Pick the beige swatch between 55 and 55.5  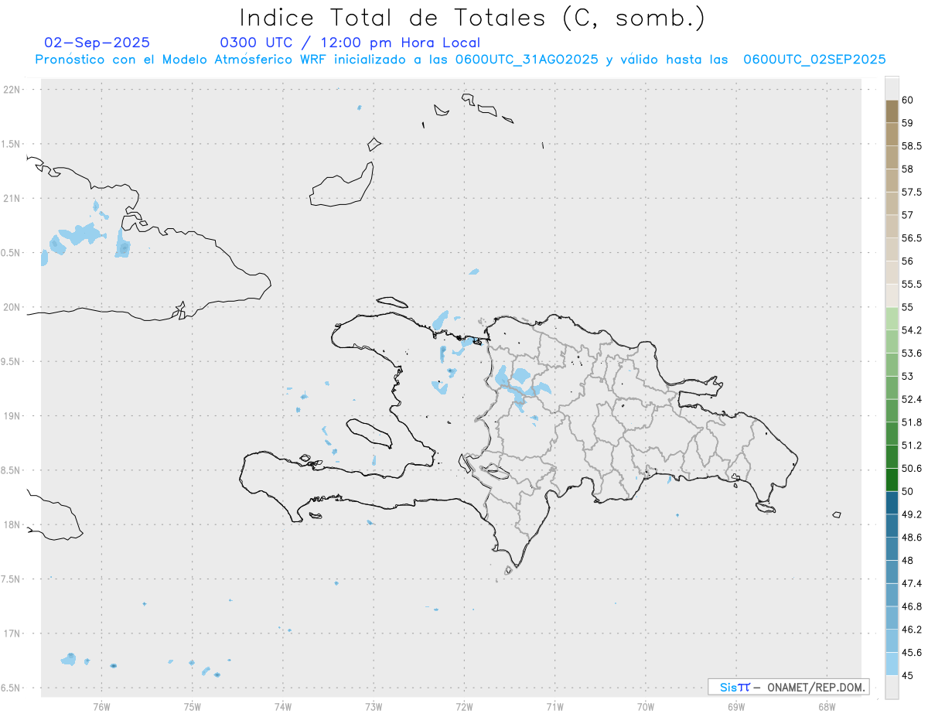click(892, 295)
